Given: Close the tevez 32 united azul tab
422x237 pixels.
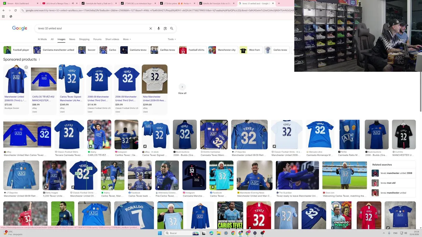Looking at the screenshot, I should coord(273,3).
